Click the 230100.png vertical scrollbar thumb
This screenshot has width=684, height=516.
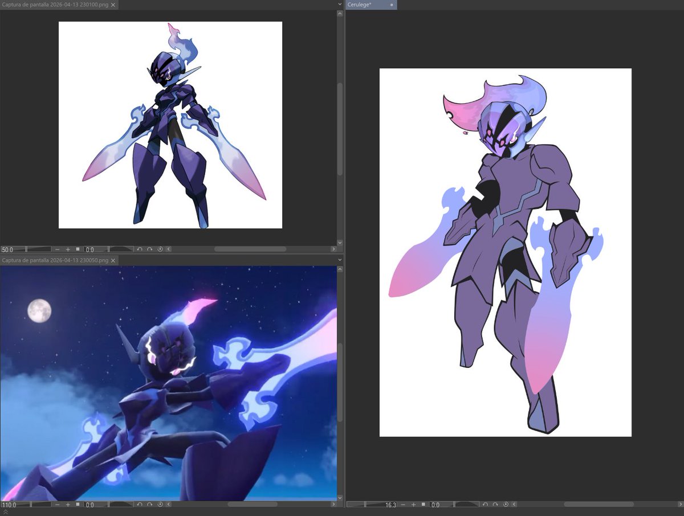coord(340,129)
